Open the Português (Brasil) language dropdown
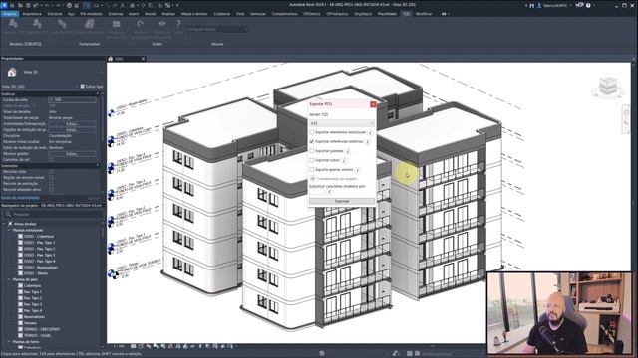This screenshot has height=358, width=638. click(x=217, y=29)
